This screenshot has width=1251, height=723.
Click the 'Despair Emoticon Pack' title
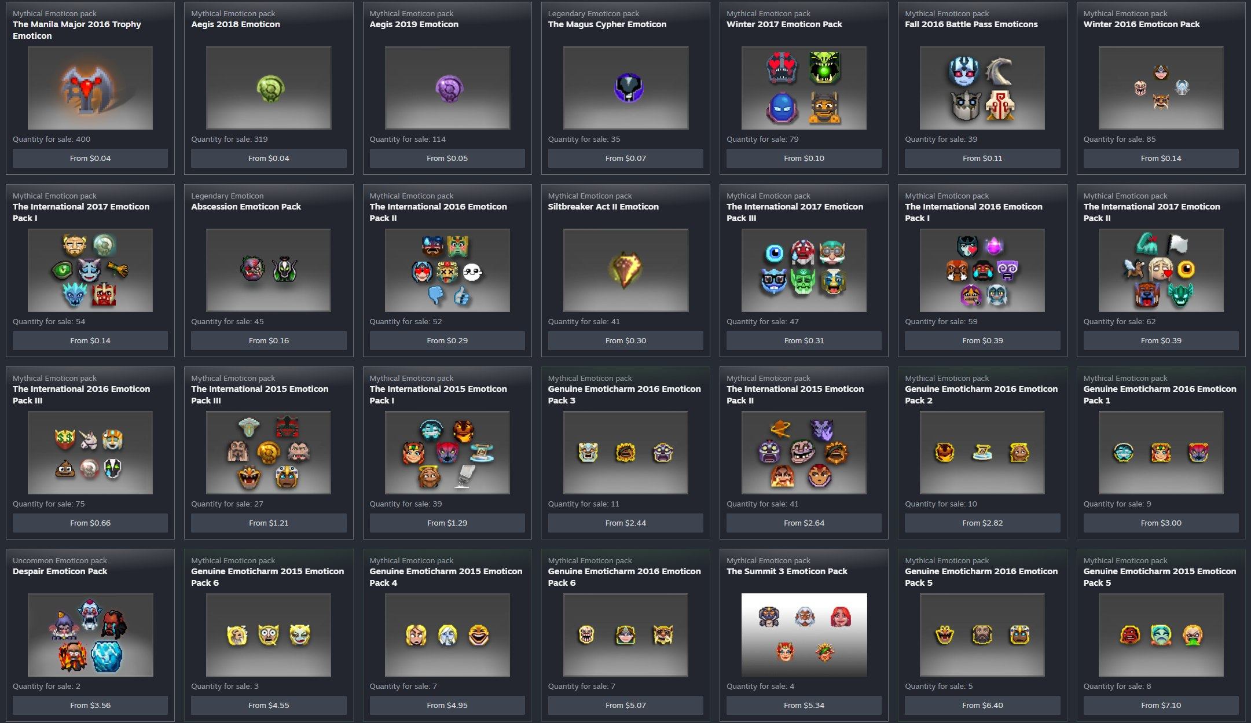click(x=60, y=571)
